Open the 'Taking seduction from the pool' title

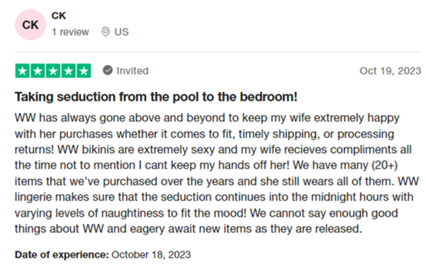pyautogui.click(x=156, y=97)
